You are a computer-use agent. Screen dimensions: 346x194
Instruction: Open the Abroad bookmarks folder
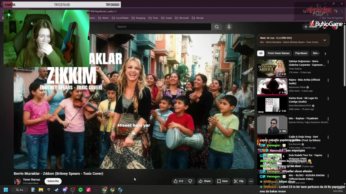[197, 18]
